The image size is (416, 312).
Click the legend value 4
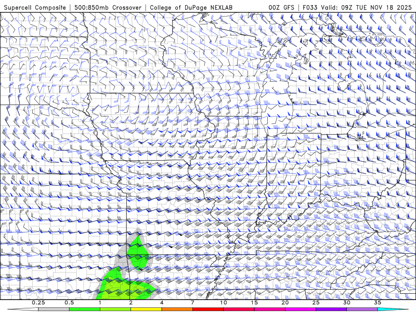coord(162,303)
